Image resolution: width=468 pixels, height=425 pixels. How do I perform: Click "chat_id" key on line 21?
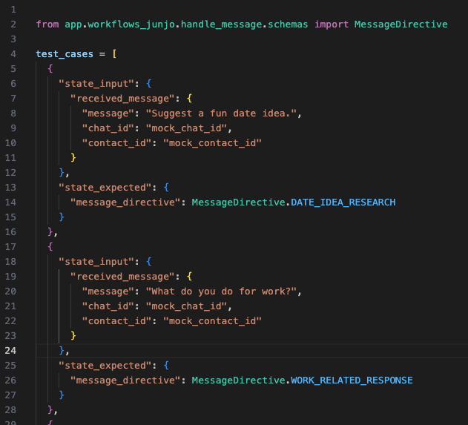[x=108, y=306]
